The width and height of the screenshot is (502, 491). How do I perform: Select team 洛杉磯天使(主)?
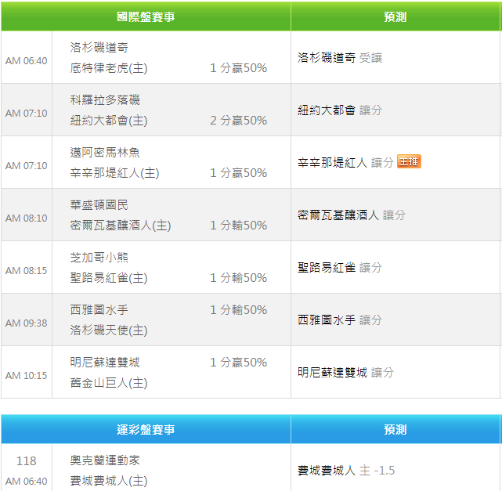(x=109, y=330)
